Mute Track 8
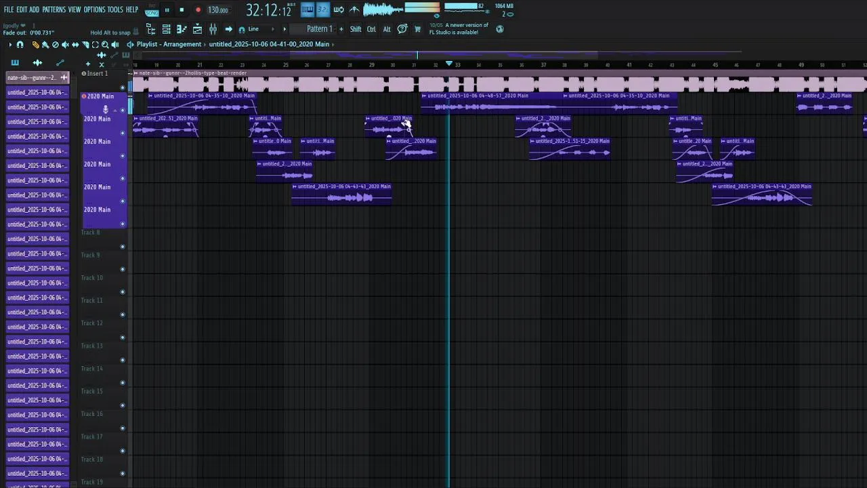Viewport: 867px width, 488px height. (123, 247)
